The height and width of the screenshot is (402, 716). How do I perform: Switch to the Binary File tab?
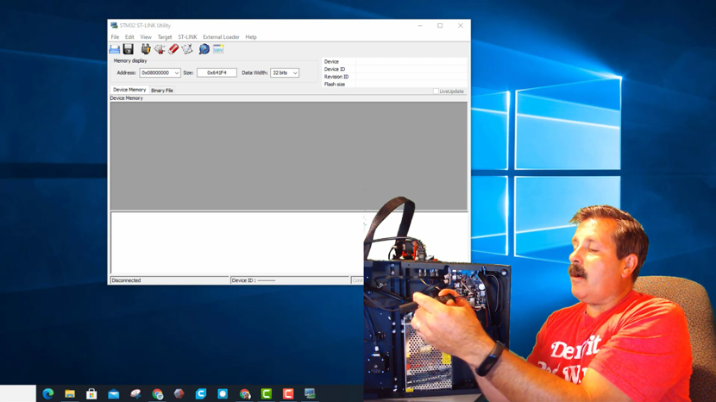(162, 91)
